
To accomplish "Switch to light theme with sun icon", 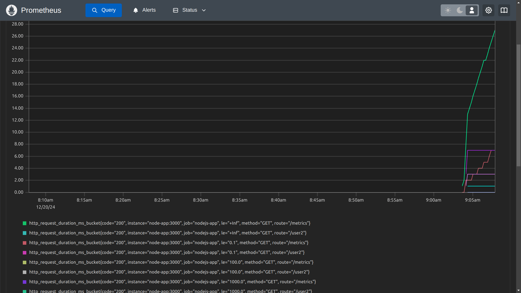I will point(448,10).
